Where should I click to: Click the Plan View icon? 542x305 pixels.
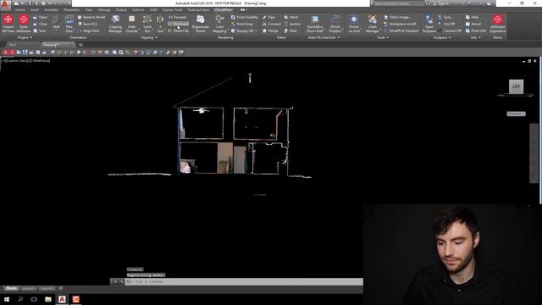(x=69, y=24)
